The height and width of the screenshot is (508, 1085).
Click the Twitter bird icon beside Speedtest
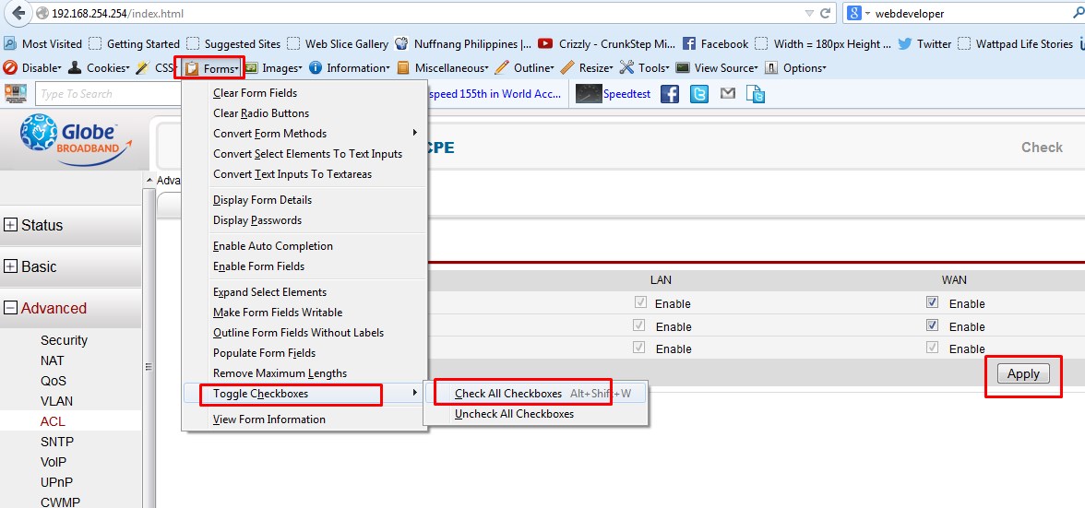(699, 94)
